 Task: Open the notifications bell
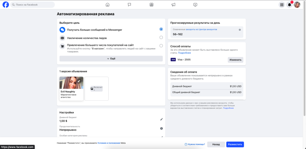pos(289,5)
